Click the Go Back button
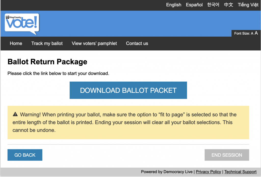Image resolution: width=261 pixels, height=177 pixels. (x=25, y=155)
